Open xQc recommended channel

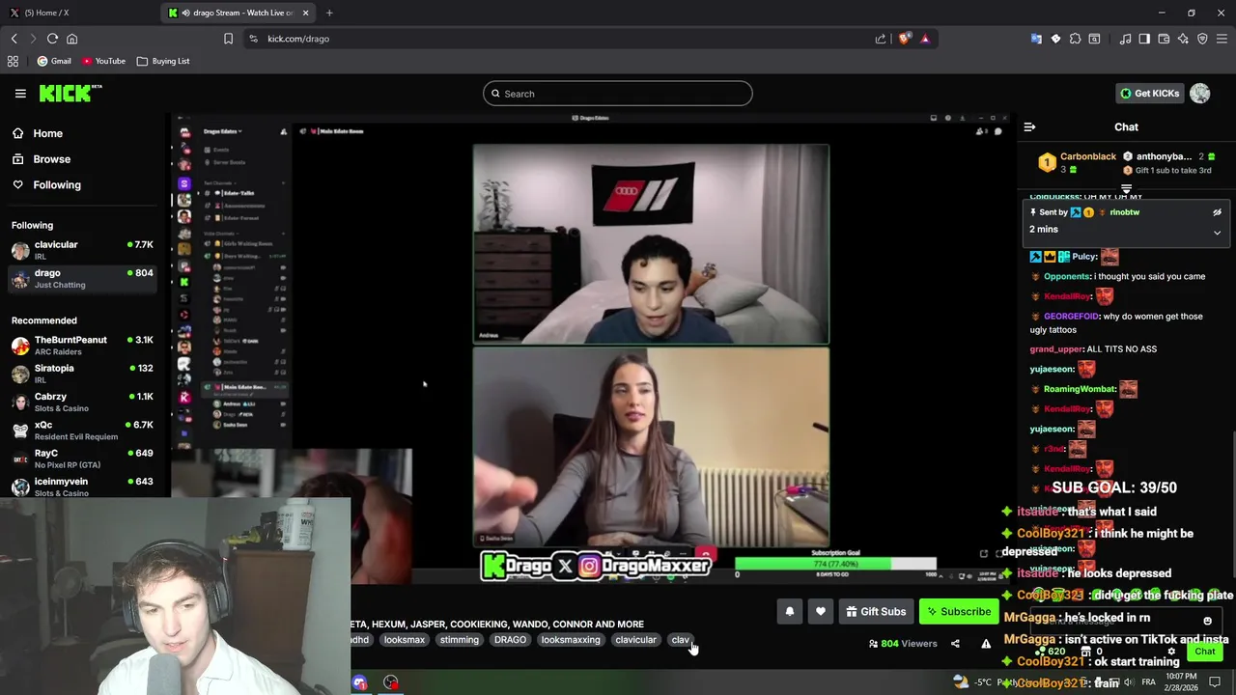pos(82,431)
